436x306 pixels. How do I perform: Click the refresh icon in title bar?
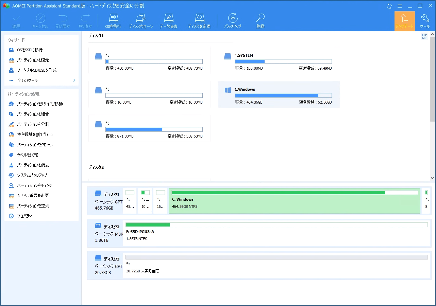pyautogui.click(x=389, y=6)
